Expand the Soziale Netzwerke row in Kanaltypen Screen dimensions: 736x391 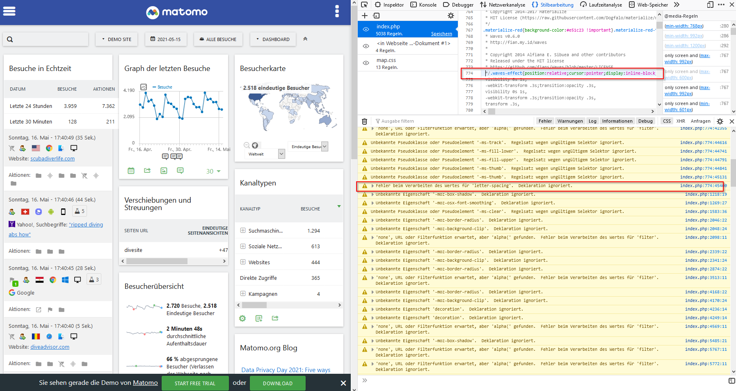click(243, 246)
